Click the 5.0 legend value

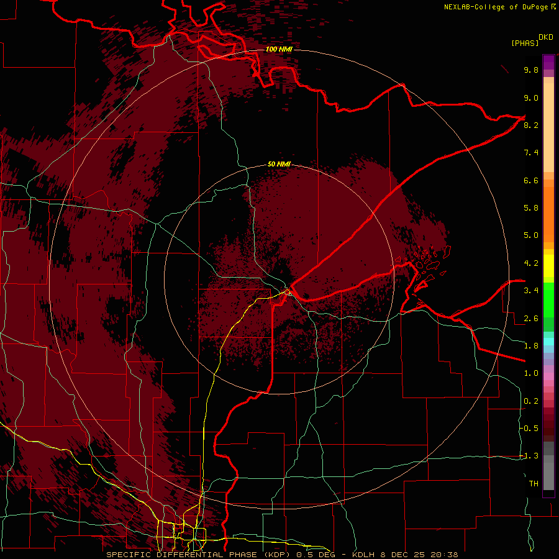(531, 235)
